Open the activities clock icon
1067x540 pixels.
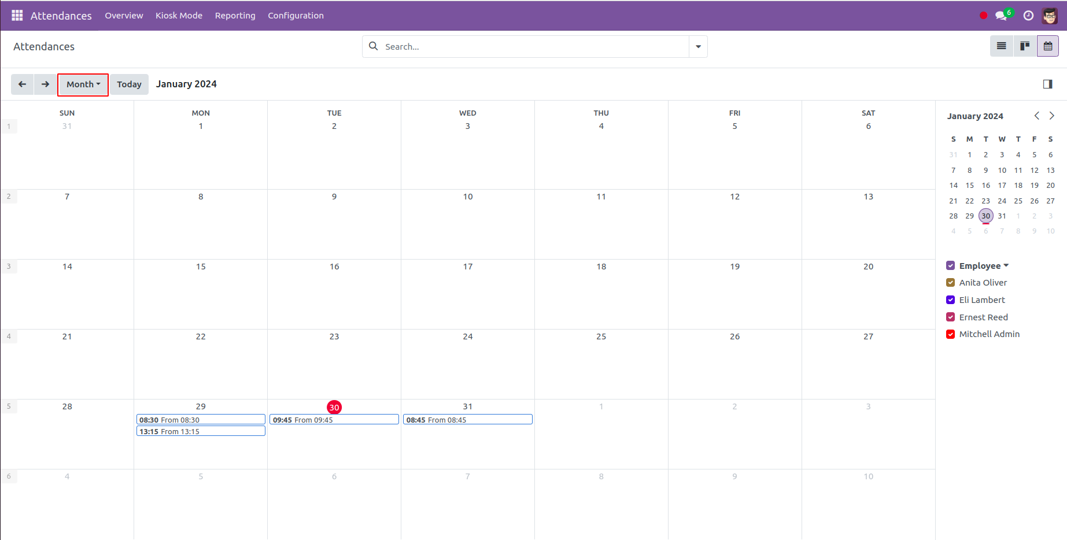(1028, 16)
